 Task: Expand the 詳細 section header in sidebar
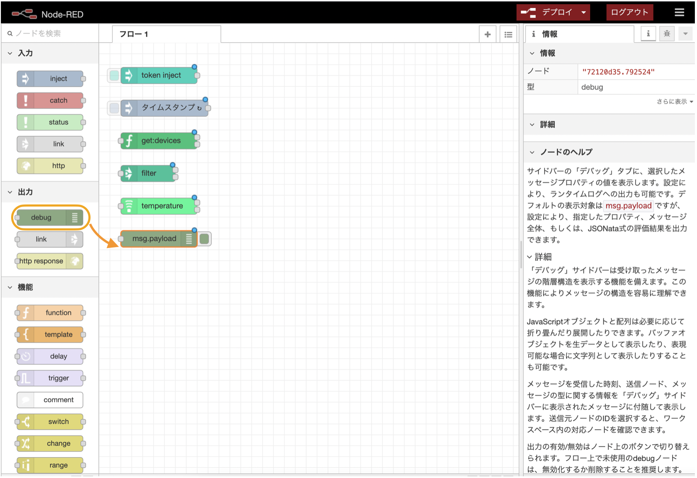coord(609,124)
